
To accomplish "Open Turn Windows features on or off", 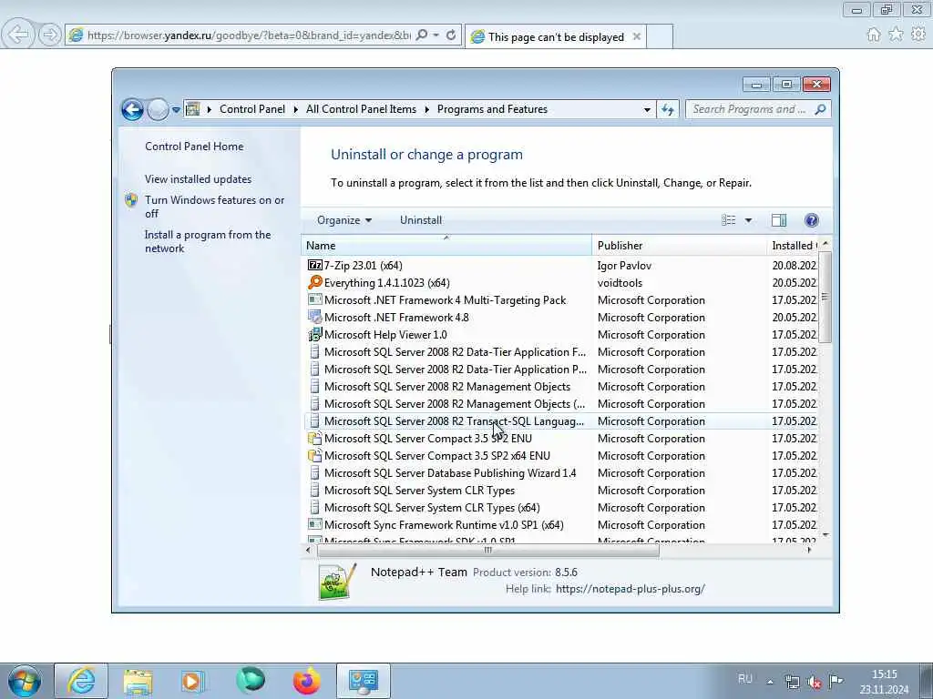I will [x=214, y=207].
